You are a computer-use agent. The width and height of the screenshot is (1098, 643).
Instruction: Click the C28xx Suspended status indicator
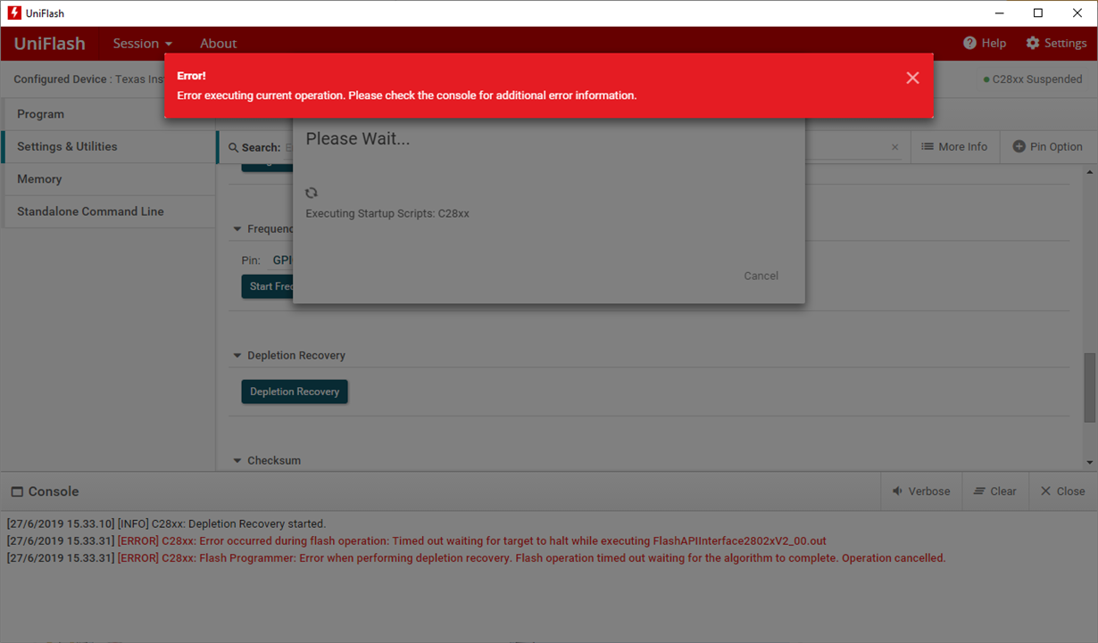pyautogui.click(x=1032, y=79)
